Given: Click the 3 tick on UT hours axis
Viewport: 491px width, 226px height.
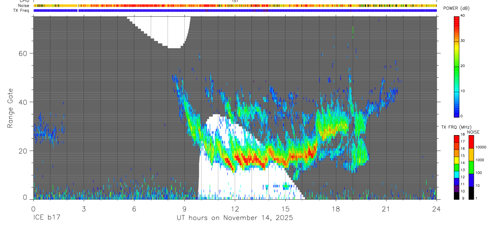Looking at the screenshot, I should [84, 209].
